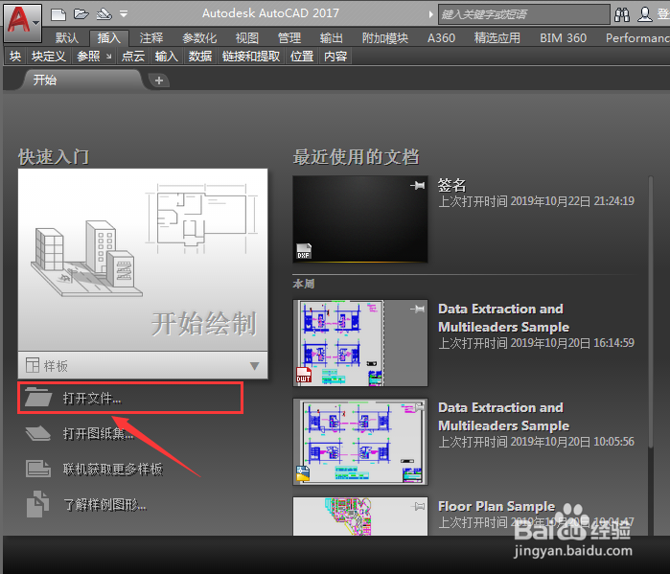This screenshot has width=670, height=574.
Task: Toggle pin on Data Extraction sample opened 16:14:59
Action: 418,309
